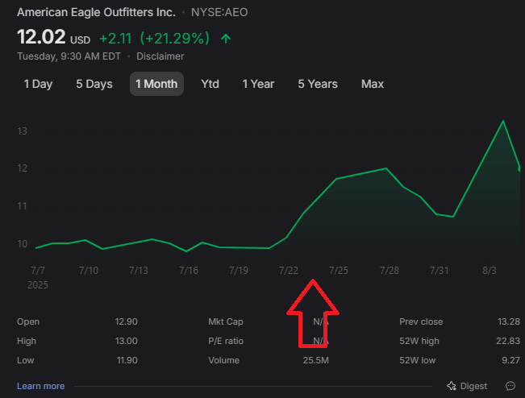Show the Max range chart
The image size is (525, 398).
tap(373, 84)
